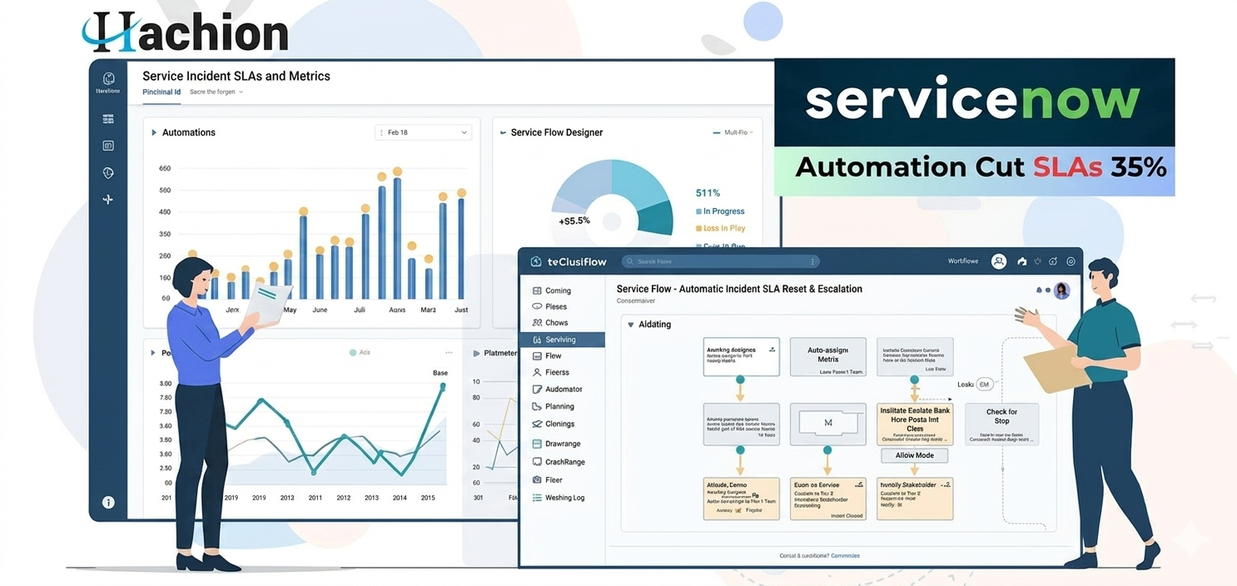This screenshot has width=1237, height=586.
Task: Select Fleer in the flow sidebar
Action: tap(547, 479)
